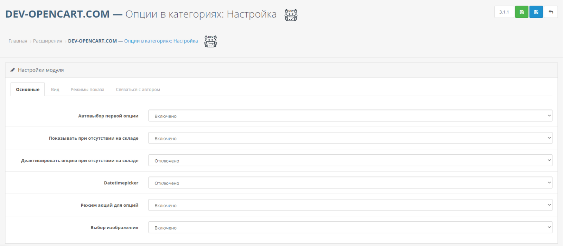Click the crab logo beside page title

coord(291,15)
